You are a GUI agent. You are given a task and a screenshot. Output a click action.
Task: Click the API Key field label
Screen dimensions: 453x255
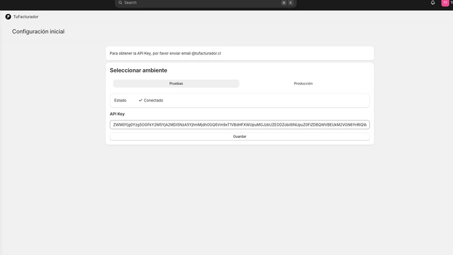[117, 114]
